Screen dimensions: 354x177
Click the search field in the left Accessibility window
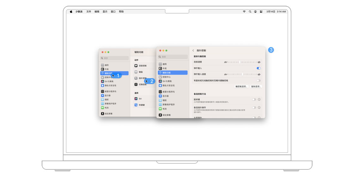pyautogui.click(x=114, y=58)
